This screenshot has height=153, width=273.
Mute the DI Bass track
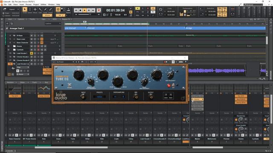pyautogui.click(x=32, y=36)
